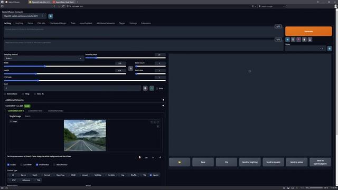The height and width of the screenshot is (190, 338).
Task: Toggle the Low VRAM checkbox
Action: coord(21,165)
